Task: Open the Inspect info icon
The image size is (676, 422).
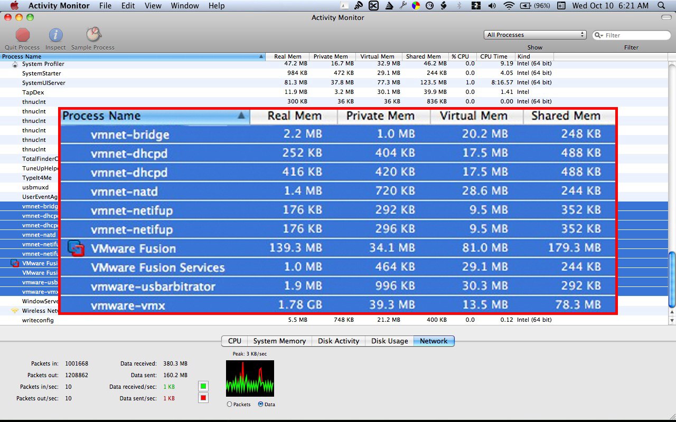Action: 55,35
